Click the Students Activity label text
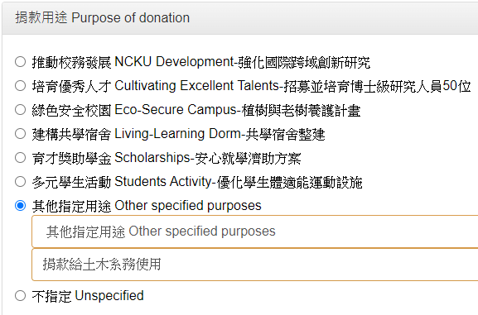Viewport: 478px width, 315px height. 163,182
